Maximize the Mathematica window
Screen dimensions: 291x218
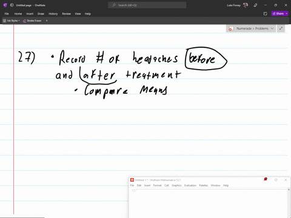pos(276,180)
